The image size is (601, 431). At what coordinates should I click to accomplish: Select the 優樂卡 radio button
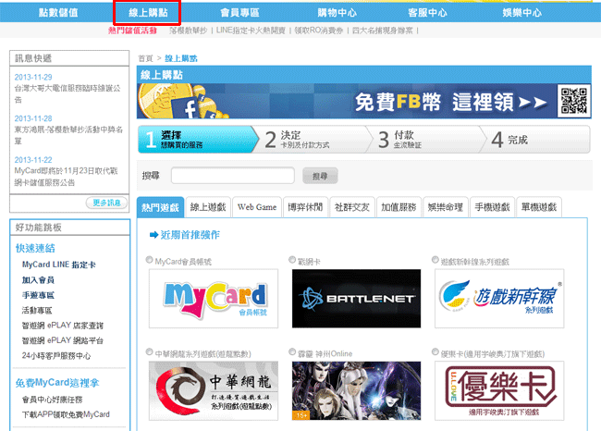pyautogui.click(x=435, y=352)
